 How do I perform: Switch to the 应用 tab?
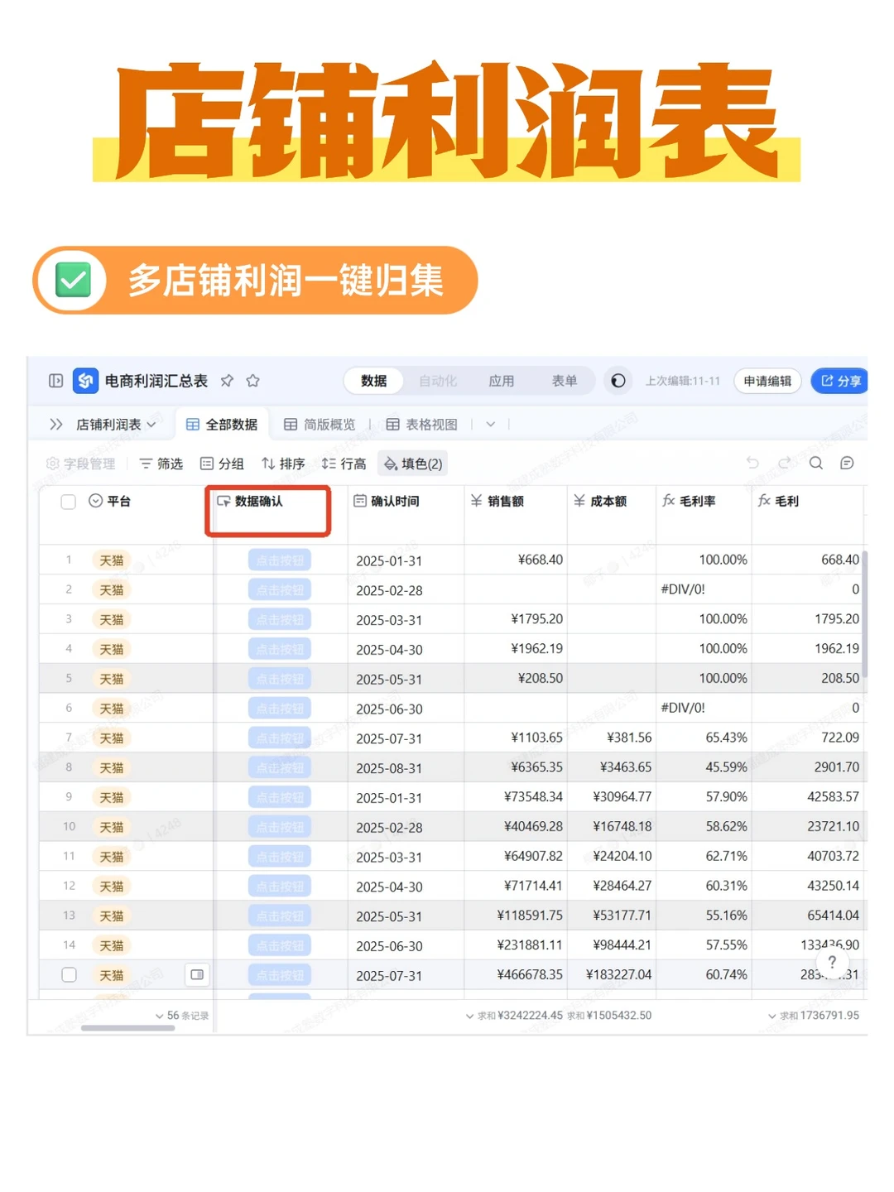(502, 381)
